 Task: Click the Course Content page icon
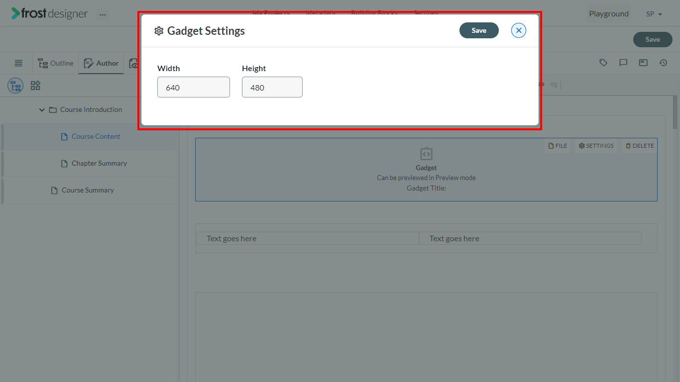tap(64, 136)
